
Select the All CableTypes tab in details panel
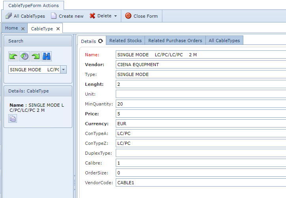224,41
